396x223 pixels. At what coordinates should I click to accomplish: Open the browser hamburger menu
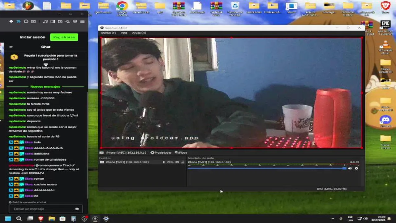[x=82, y=21]
